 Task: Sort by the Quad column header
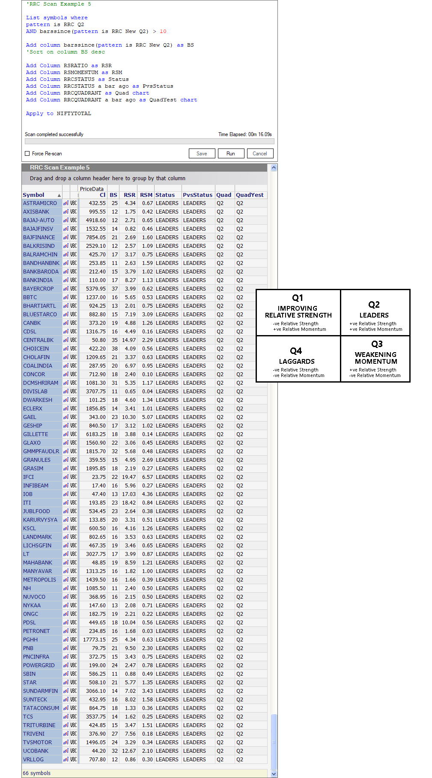(x=224, y=195)
